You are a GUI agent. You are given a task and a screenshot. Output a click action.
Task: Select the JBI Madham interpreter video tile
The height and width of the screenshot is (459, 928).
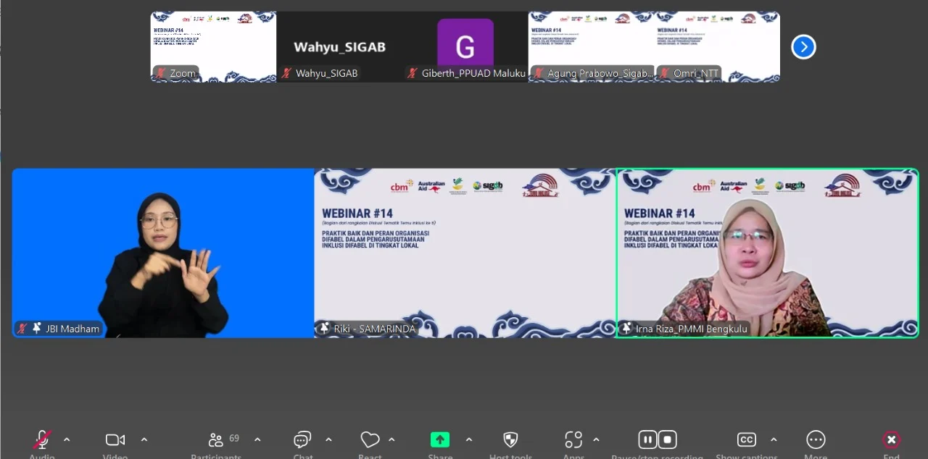point(163,253)
